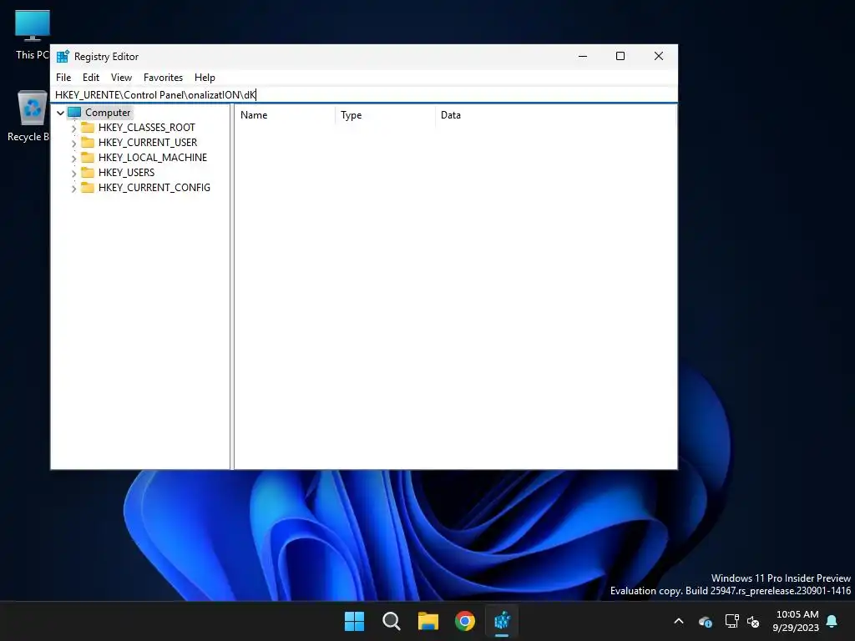Open the Favorites menu

click(x=163, y=78)
